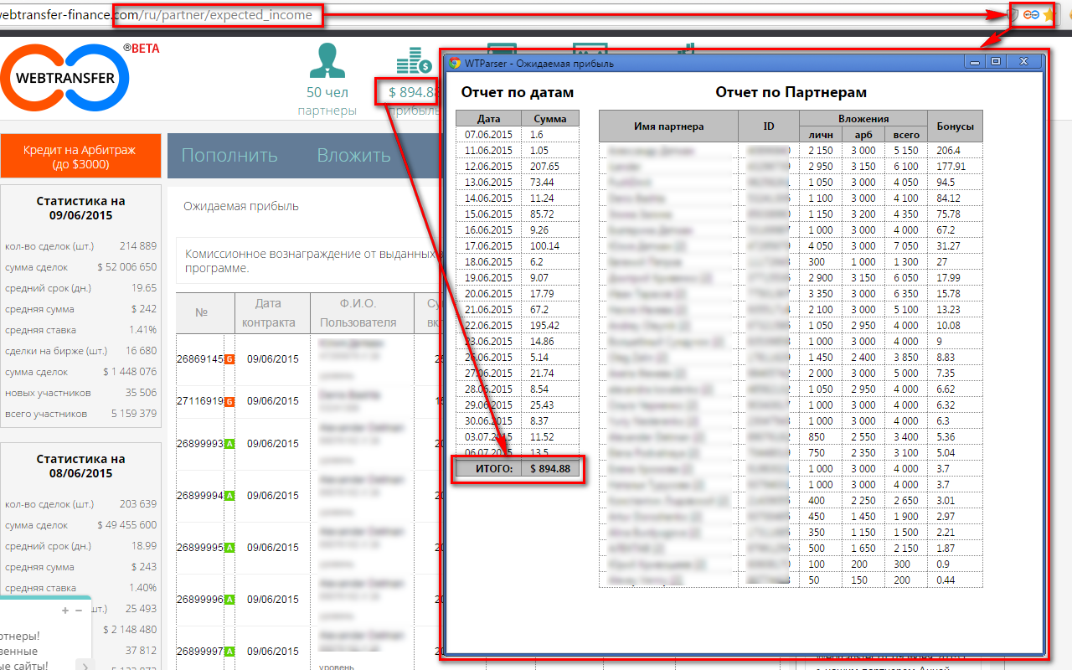The image size is (1072, 670).
Task: Click the 50 чел partners link
Action: point(327,92)
